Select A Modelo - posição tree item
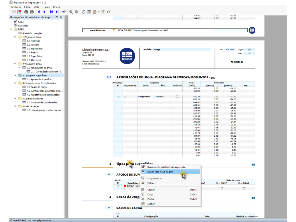296x222 pixels. pyautogui.click(x=30, y=33)
